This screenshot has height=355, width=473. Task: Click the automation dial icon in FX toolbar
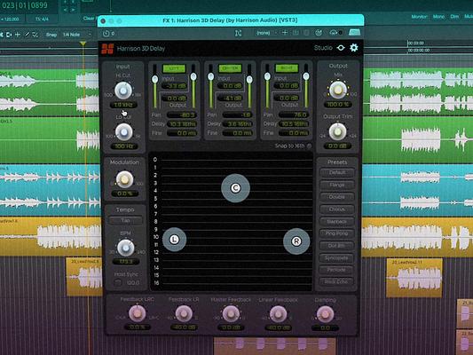[x=319, y=33]
